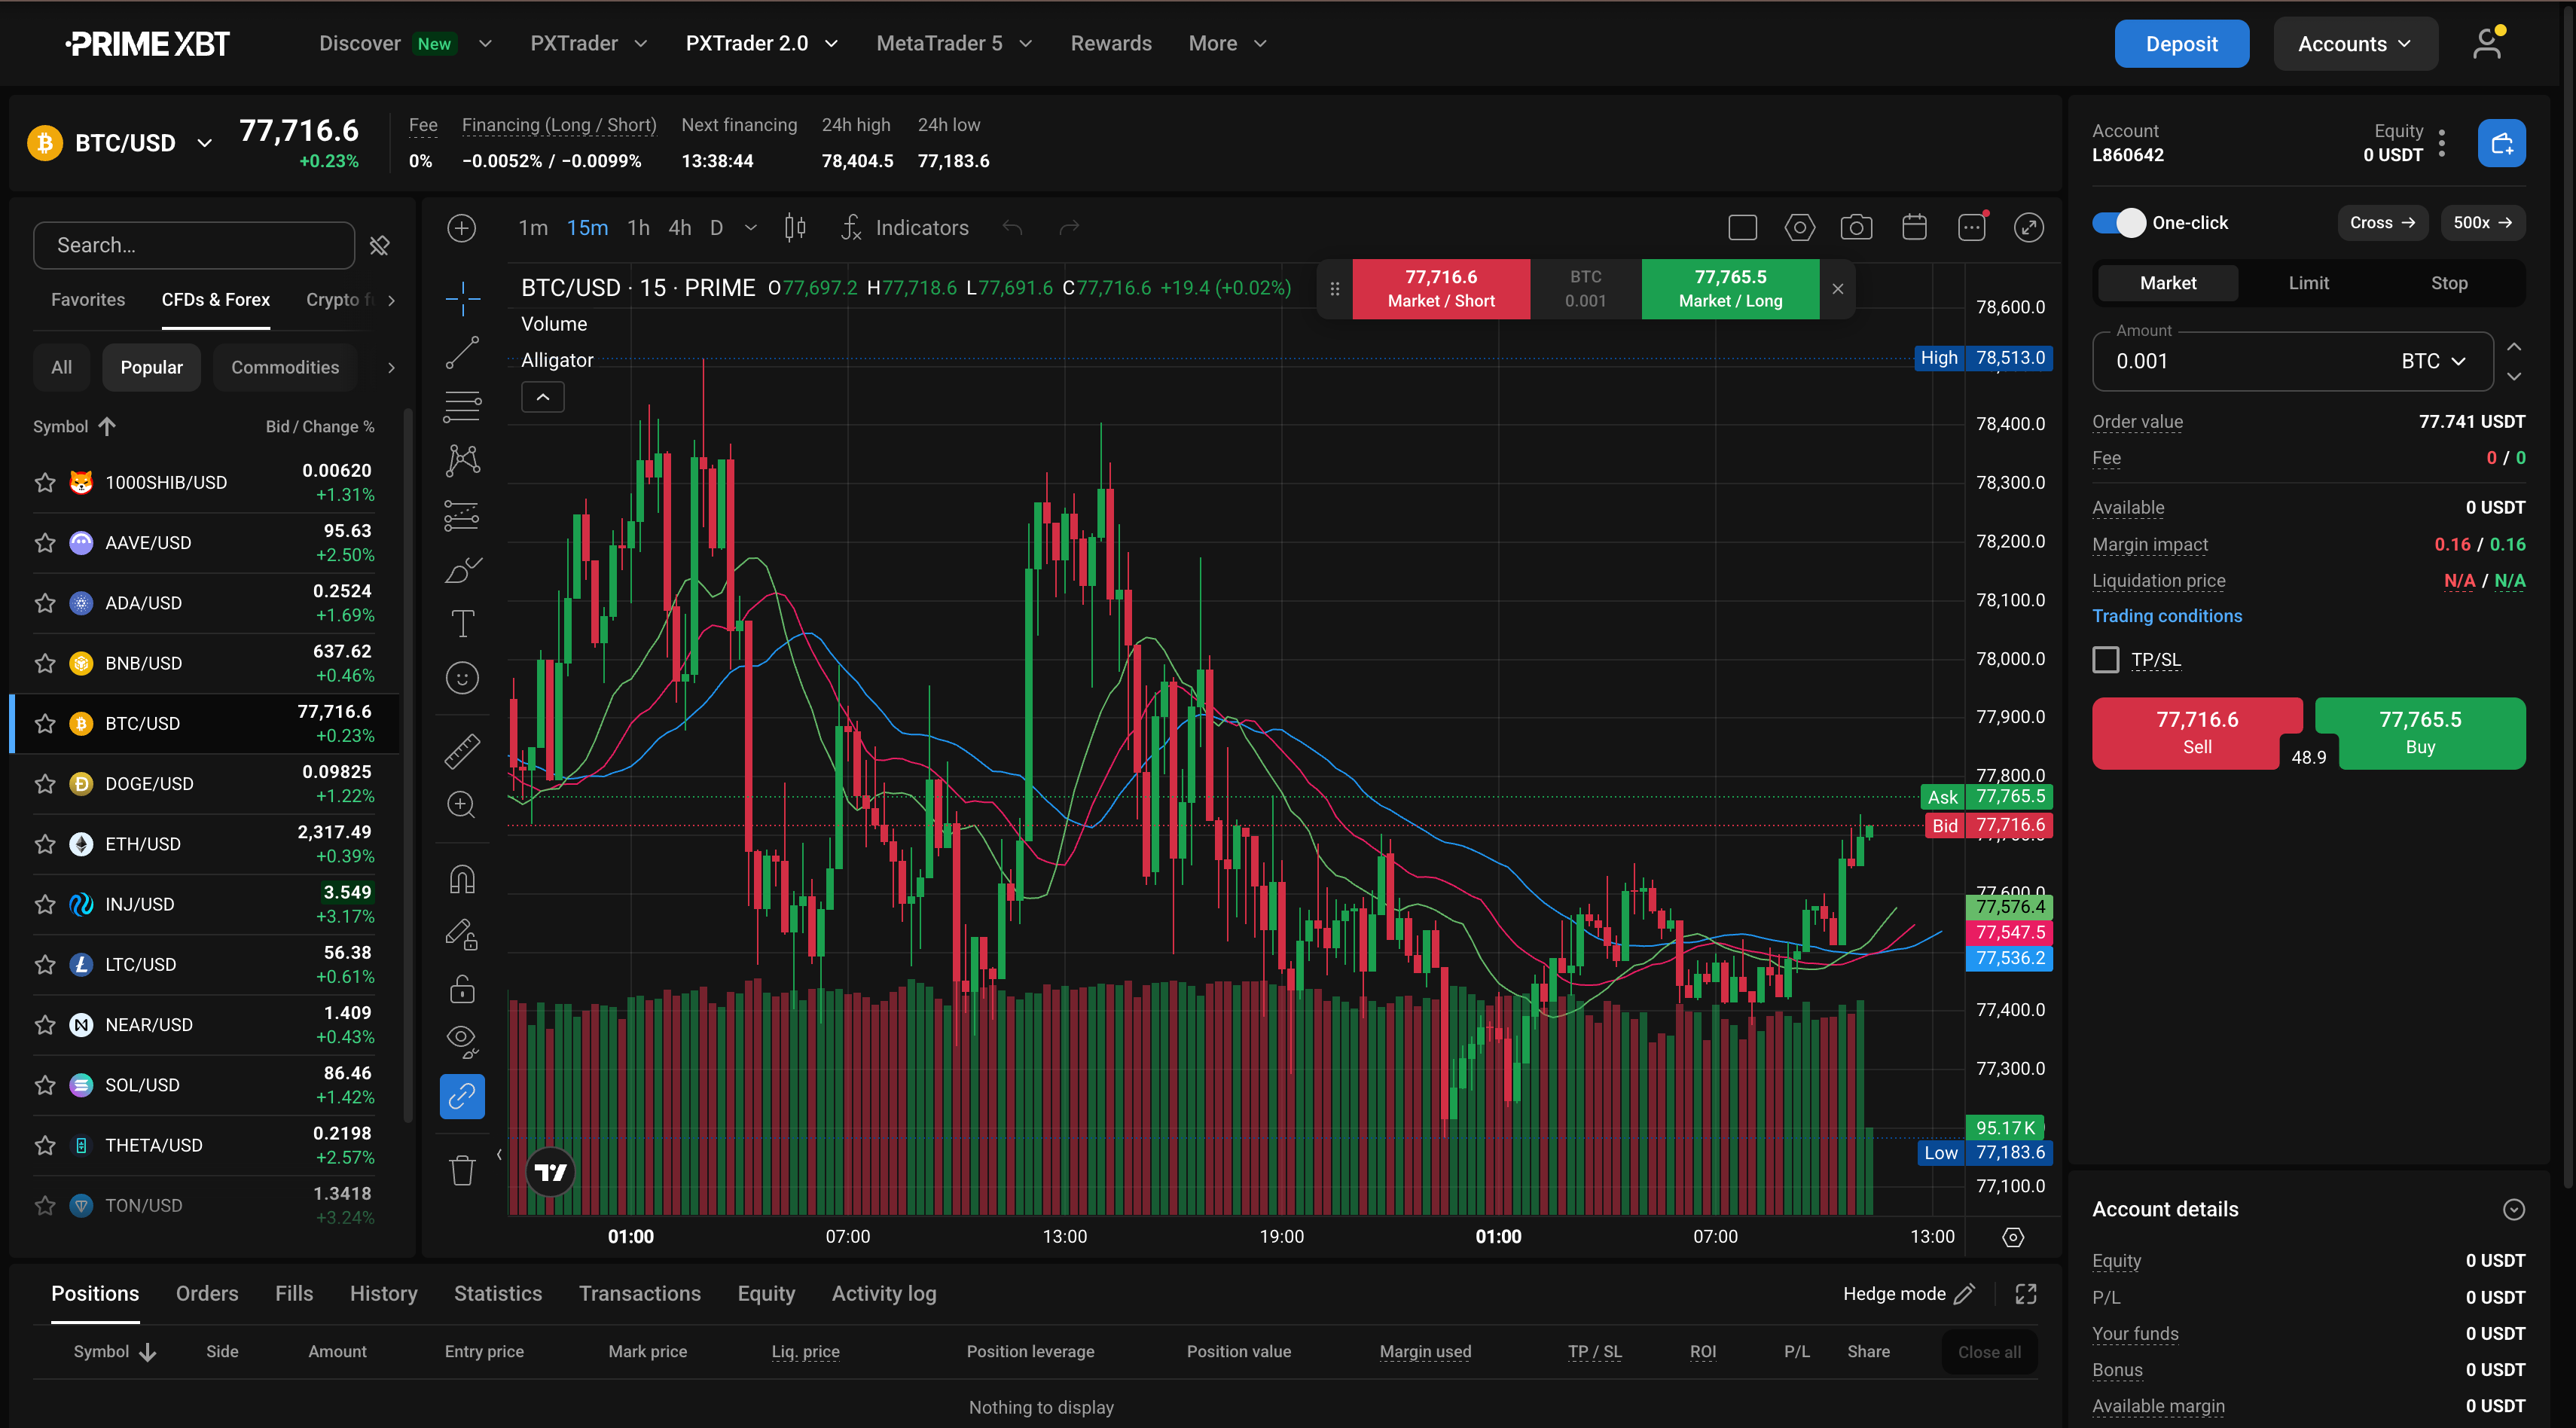Open the BTC amount unit dropdown
2576x1428 pixels.
2434,361
